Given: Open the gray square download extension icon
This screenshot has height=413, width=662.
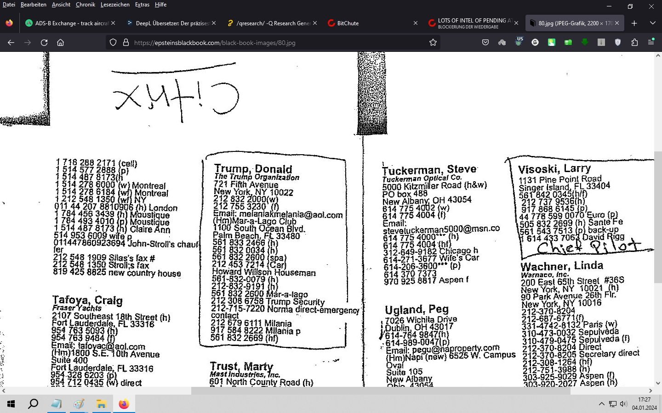Looking at the screenshot, I should pos(601,42).
